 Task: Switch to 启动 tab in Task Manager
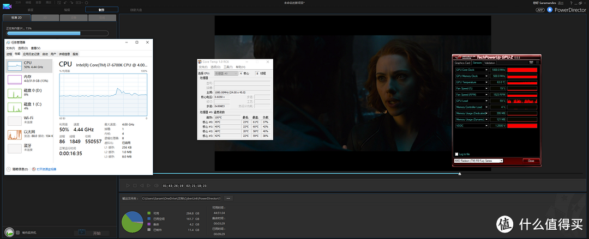[x=45, y=54]
